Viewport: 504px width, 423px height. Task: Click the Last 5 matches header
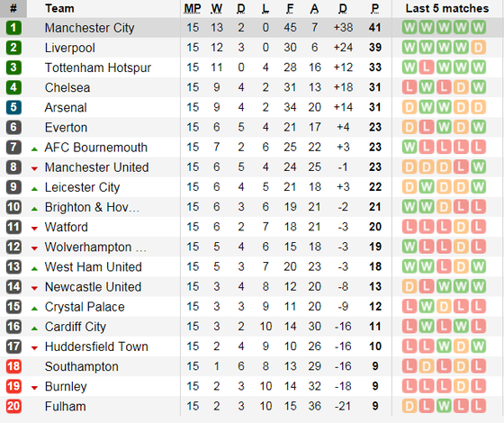pyautogui.click(x=447, y=8)
